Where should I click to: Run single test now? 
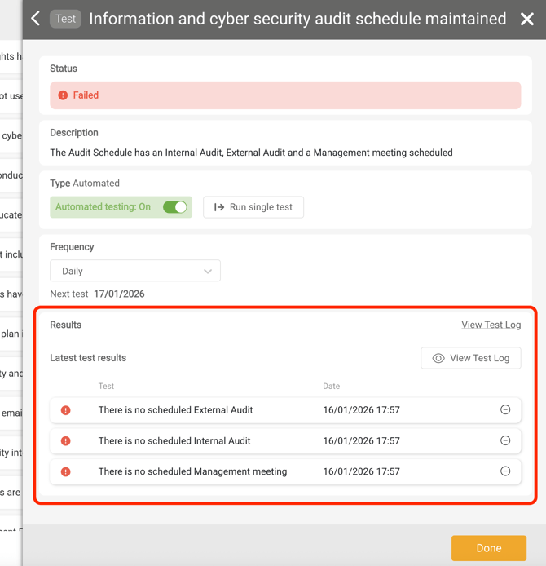[x=253, y=207]
